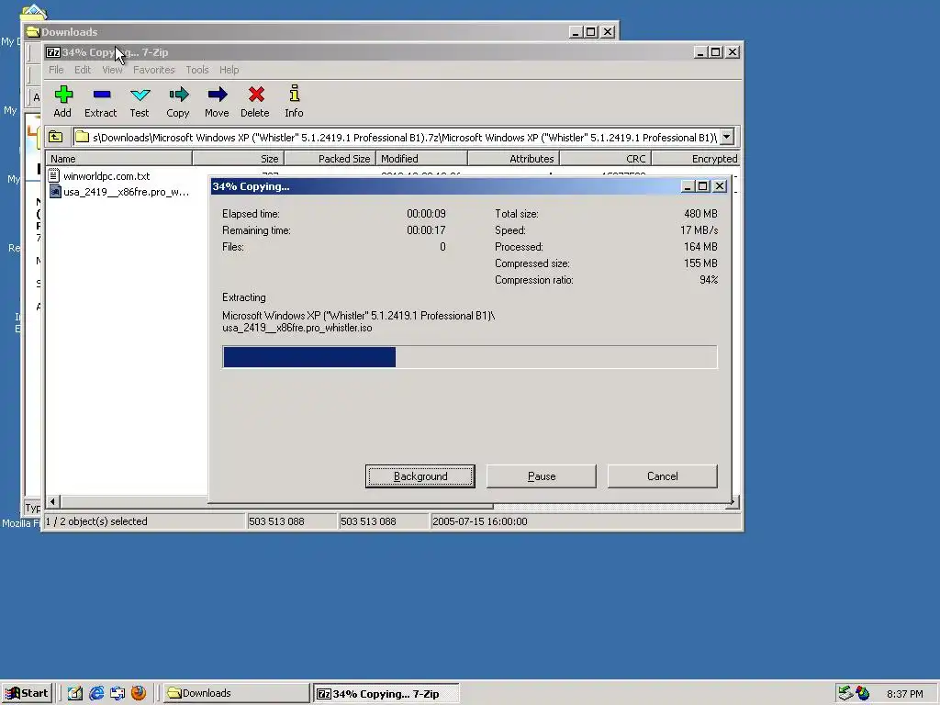Click 34% Copying 7-Zip taskbar button
This screenshot has width=940, height=705.
386,693
